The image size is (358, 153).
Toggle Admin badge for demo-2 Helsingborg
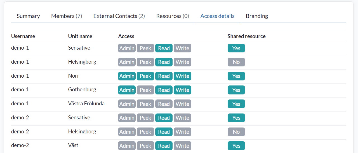(127, 132)
